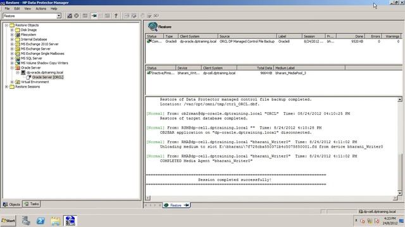The width and height of the screenshot is (405, 227).
Task: Click the round abort icon in toolbar
Action: click(77, 16)
